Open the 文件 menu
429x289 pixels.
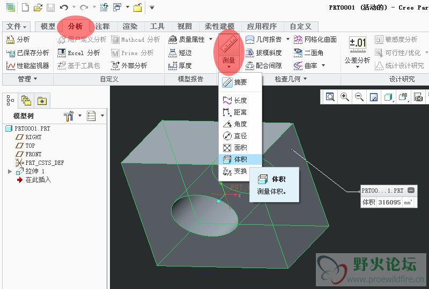(17, 27)
